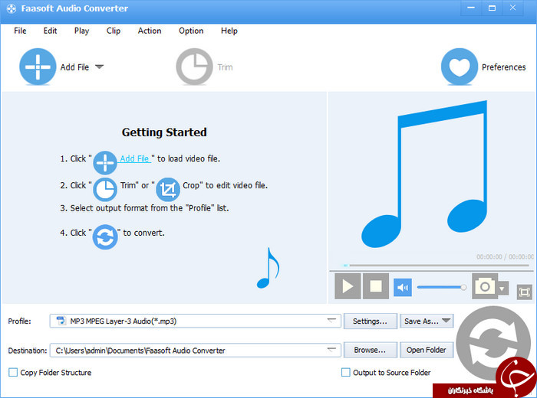
Task: Take a snapshot with the camera icon
Action: click(x=485, y=286)
